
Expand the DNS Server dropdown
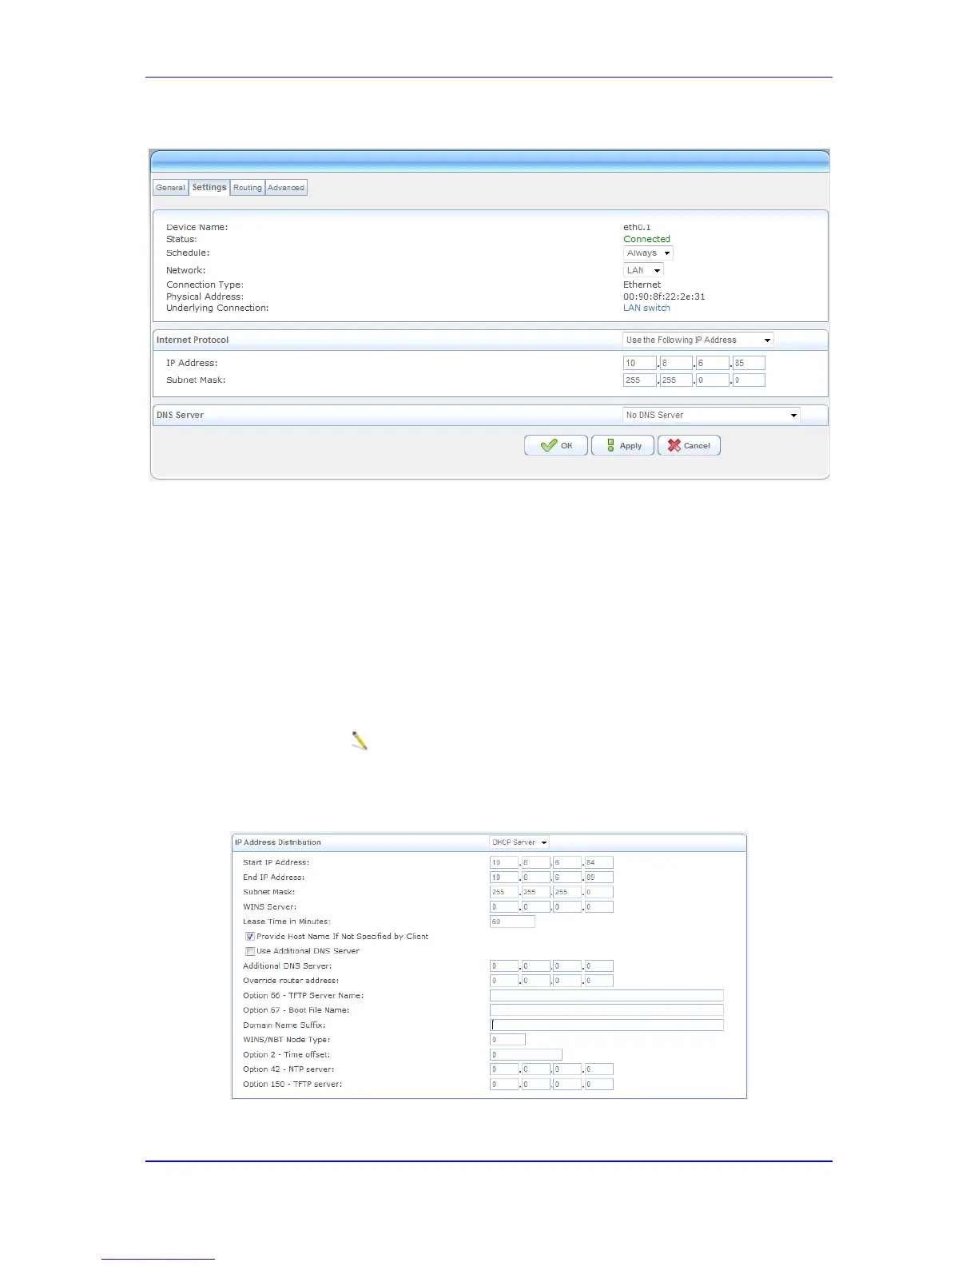click(711, 415)
